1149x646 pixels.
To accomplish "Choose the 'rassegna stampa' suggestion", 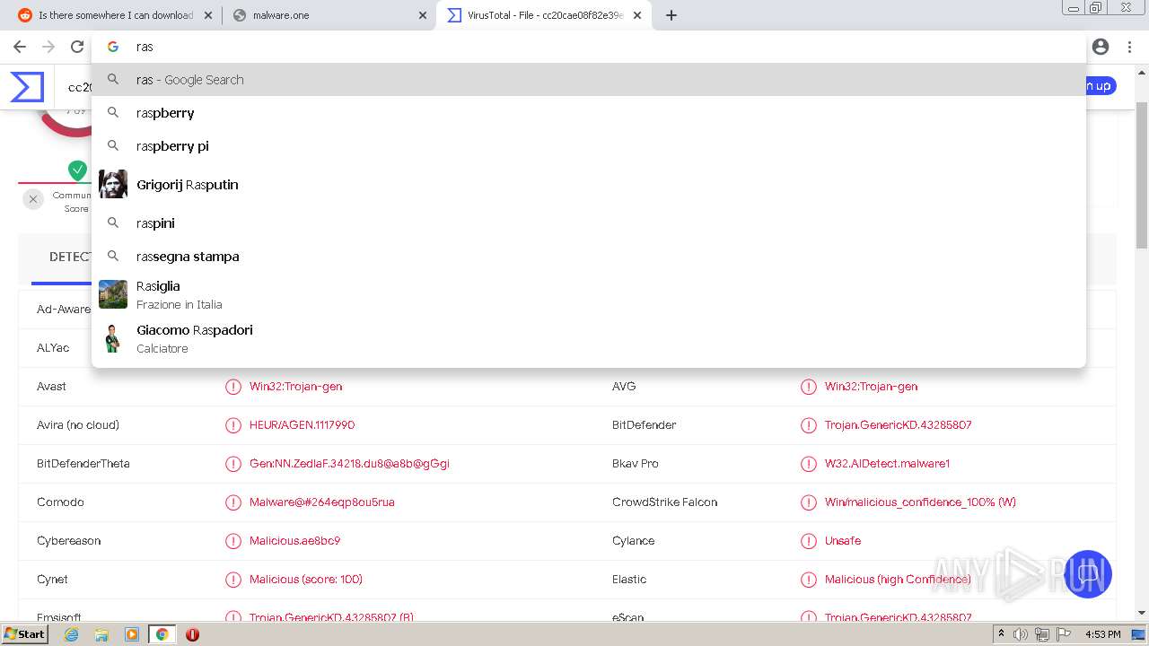I will 588,257.
